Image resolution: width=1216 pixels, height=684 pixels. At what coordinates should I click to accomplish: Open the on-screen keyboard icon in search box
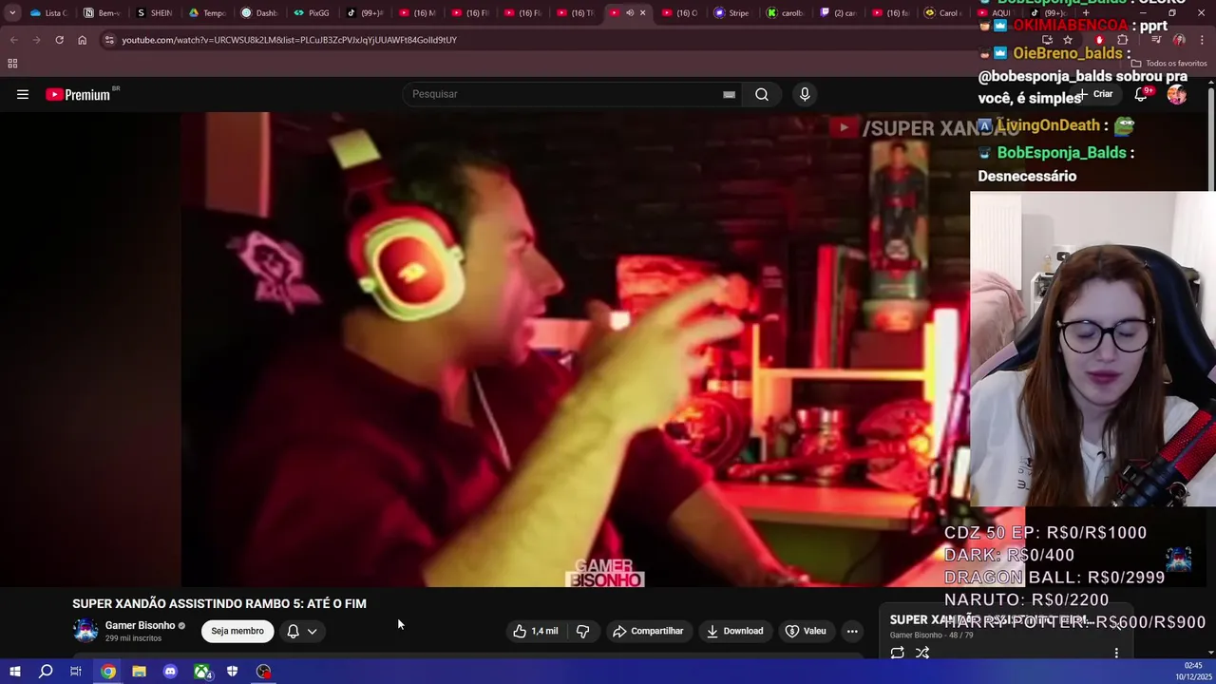[x=729, y=94]
